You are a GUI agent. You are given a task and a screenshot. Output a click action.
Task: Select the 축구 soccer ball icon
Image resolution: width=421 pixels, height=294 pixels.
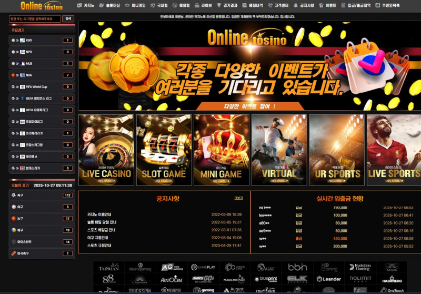[x=13, y=195]
